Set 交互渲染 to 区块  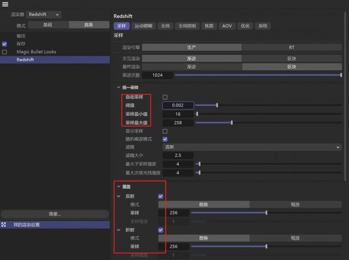point(292,58)
